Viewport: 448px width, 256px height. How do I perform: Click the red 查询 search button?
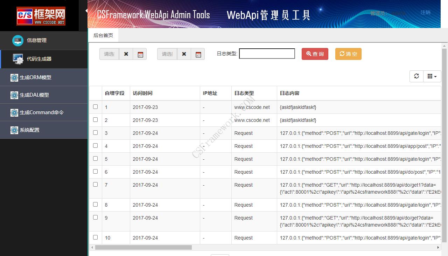coord(315,54)
